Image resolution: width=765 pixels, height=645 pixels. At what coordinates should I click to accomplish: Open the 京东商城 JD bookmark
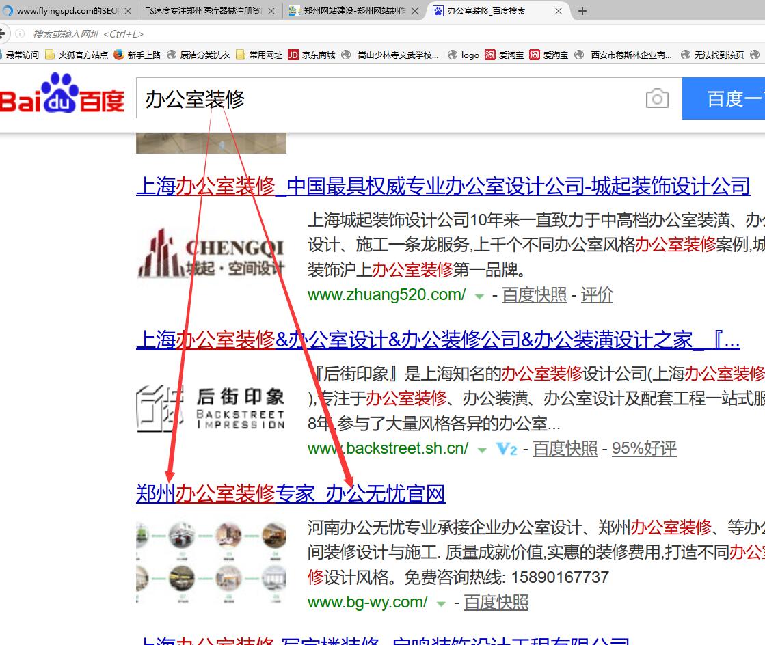click(312, 55)
